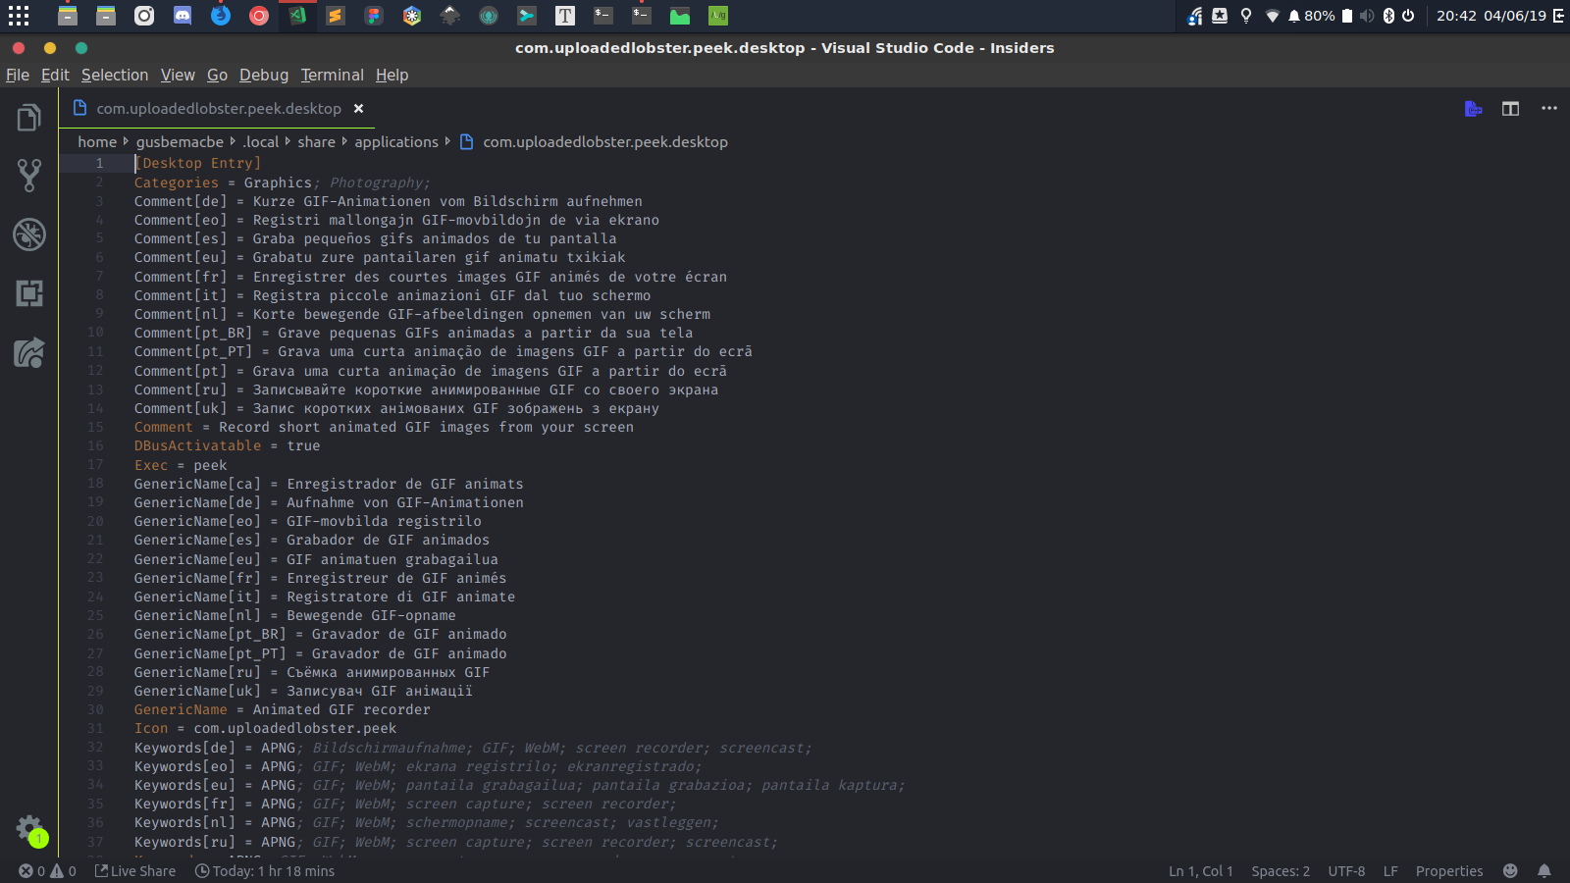The width and height of the screenshot is (1570, 883).
Task: Open the Help menu
Action: coord(392,75)
